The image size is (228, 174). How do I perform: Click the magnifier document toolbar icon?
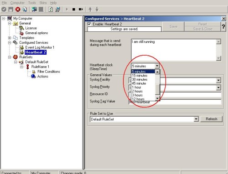[25, 10]
